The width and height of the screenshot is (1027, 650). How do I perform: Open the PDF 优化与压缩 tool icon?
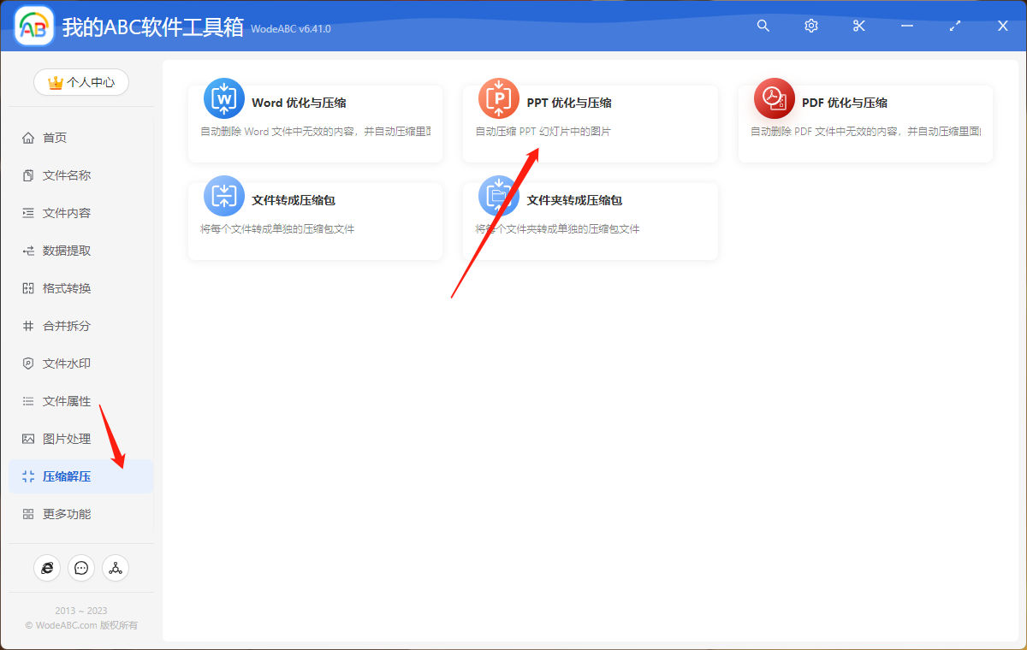pos(774,98)
